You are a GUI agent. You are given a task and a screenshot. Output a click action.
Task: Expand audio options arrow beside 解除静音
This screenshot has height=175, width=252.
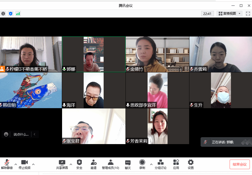(16, 164)
